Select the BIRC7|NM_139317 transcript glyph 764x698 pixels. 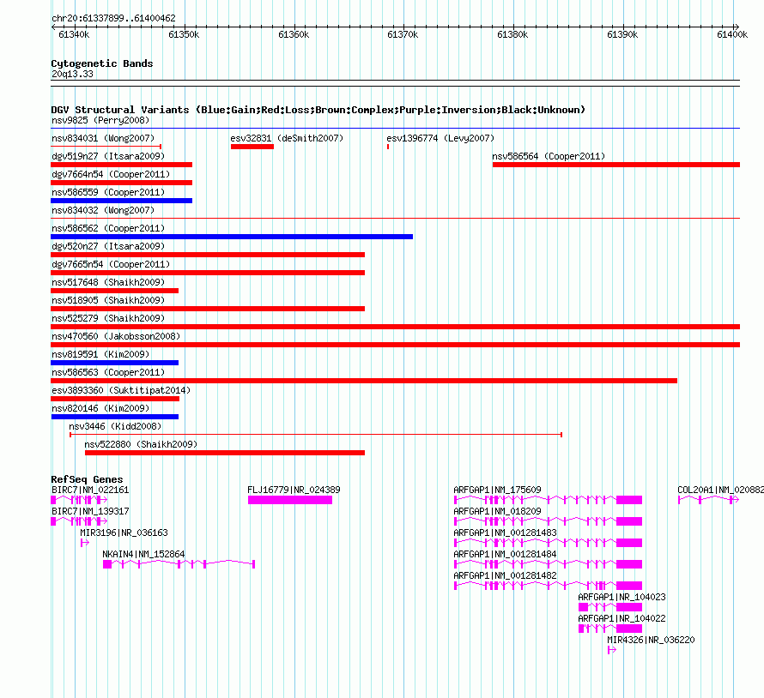[x=79, y=521]
